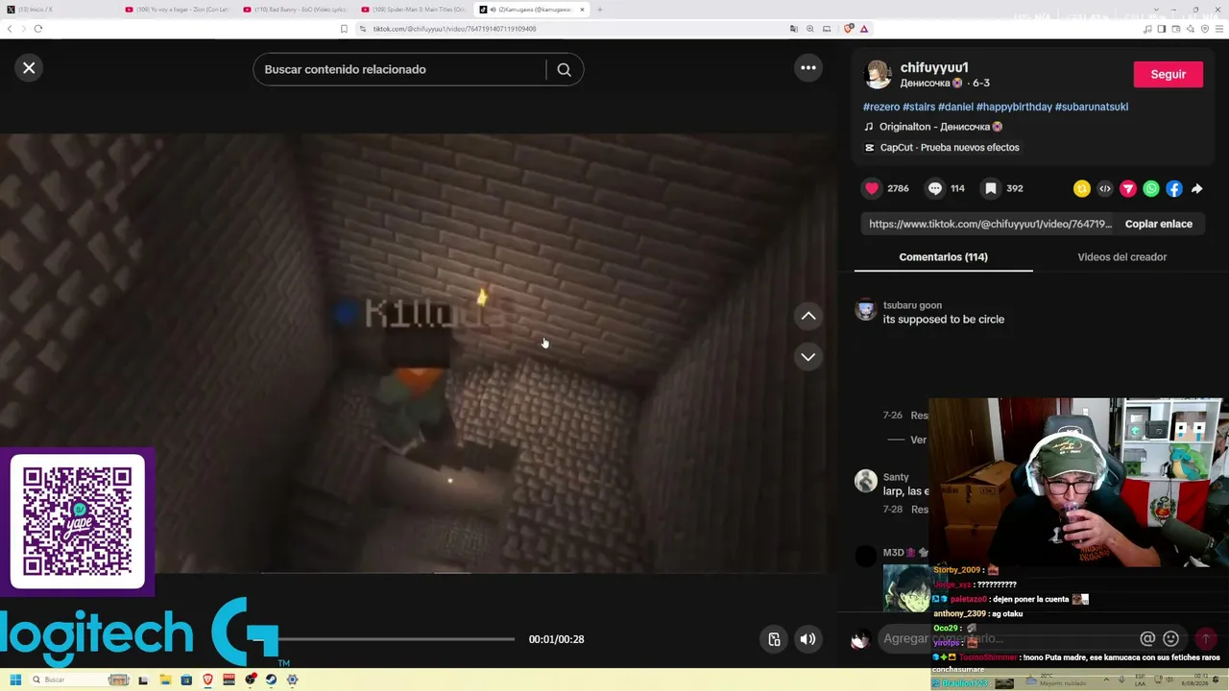The image size is (1229, 691).
Task: Toggle the video mute speaker icon
Action: pyautogui.click(x=808, y=639)
